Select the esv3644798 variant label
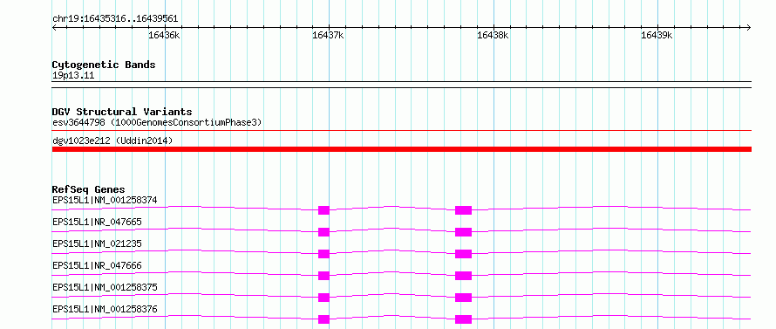 pos(157,122)
